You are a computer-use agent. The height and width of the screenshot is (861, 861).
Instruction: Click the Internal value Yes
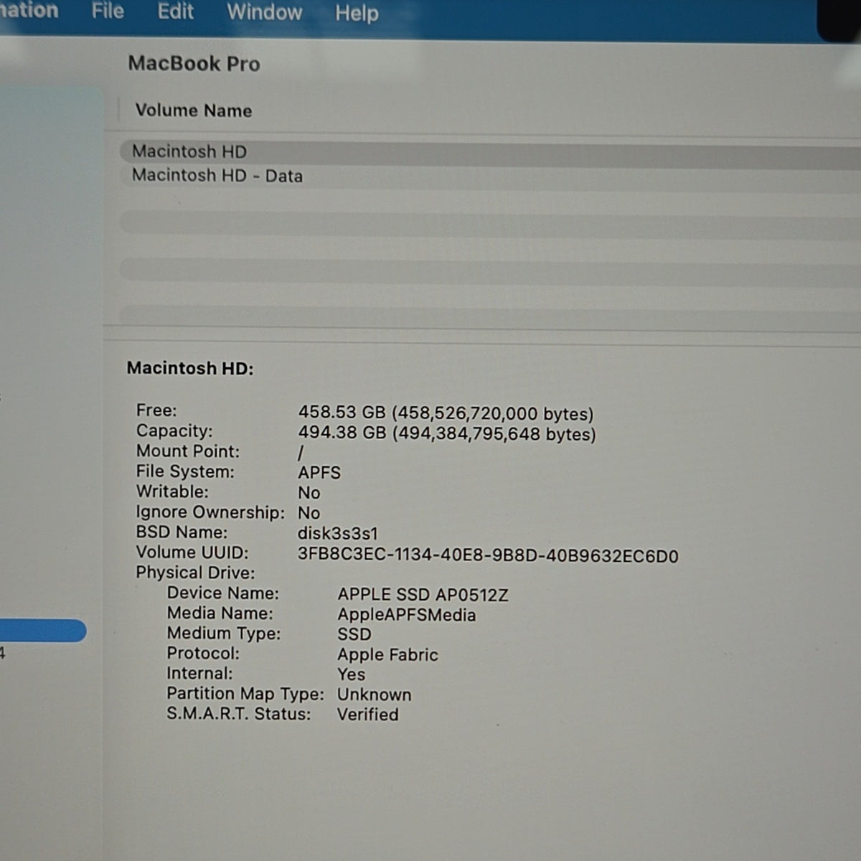tap(351, 674)
